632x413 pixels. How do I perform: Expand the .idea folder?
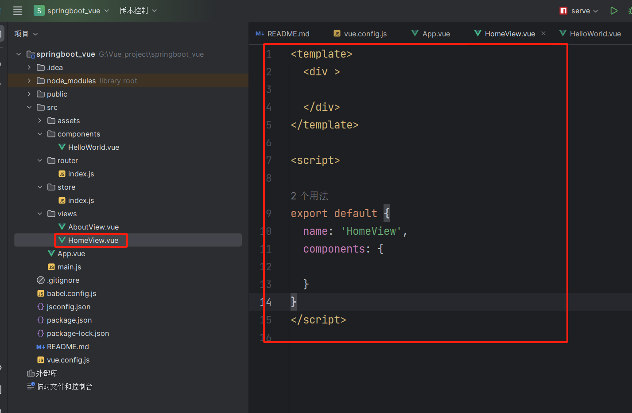[x=29, y=67]
